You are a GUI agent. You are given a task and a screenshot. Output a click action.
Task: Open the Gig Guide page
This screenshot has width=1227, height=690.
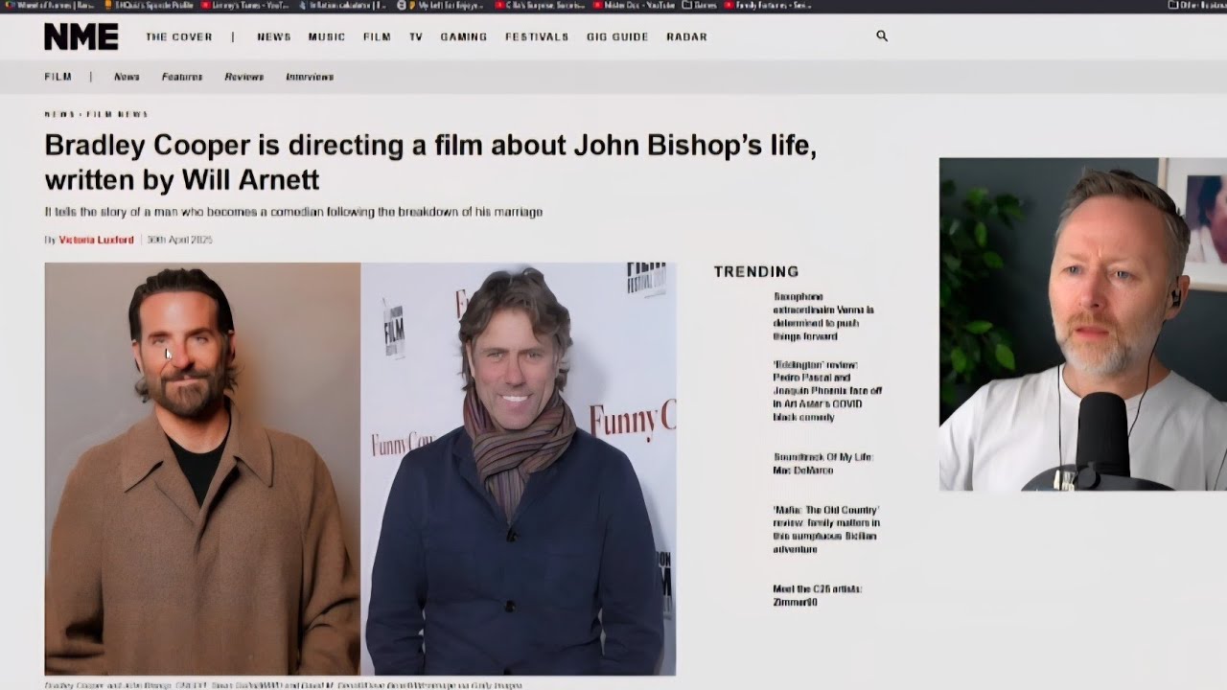[617, 36]
